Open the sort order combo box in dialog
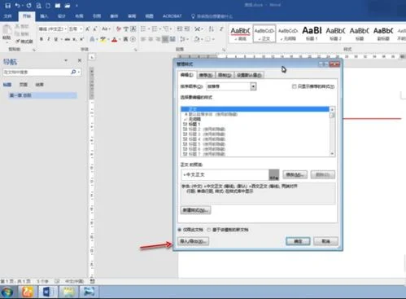The width and height of the screenshot is (406, 299). pyautogui.click(x=231, y=86)
